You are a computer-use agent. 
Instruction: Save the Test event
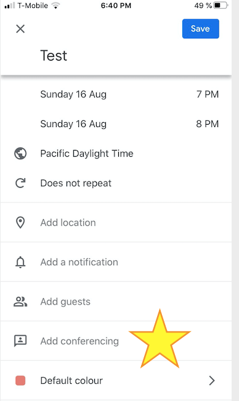200,28
